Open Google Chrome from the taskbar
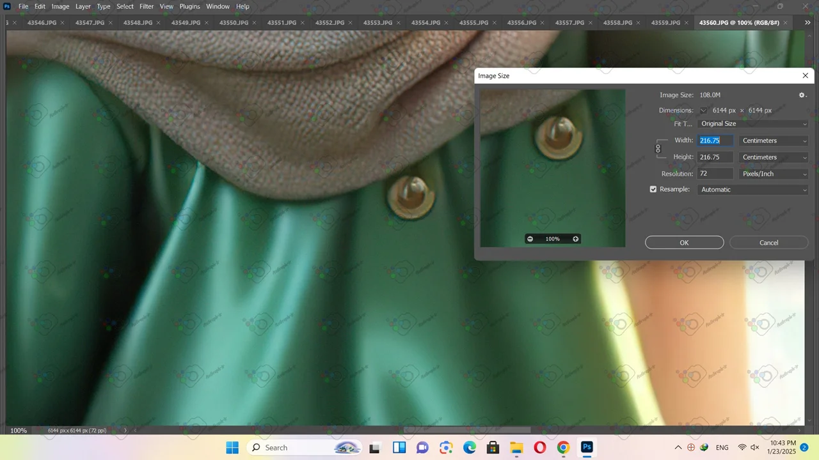The height and width of the screenshot is (460, 819). point(563,448)
